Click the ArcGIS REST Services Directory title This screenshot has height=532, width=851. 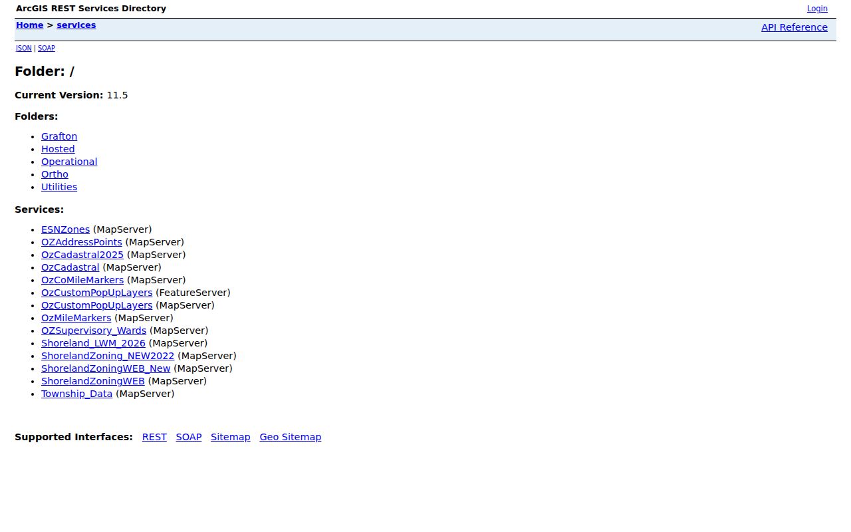[x=91, y=9]
